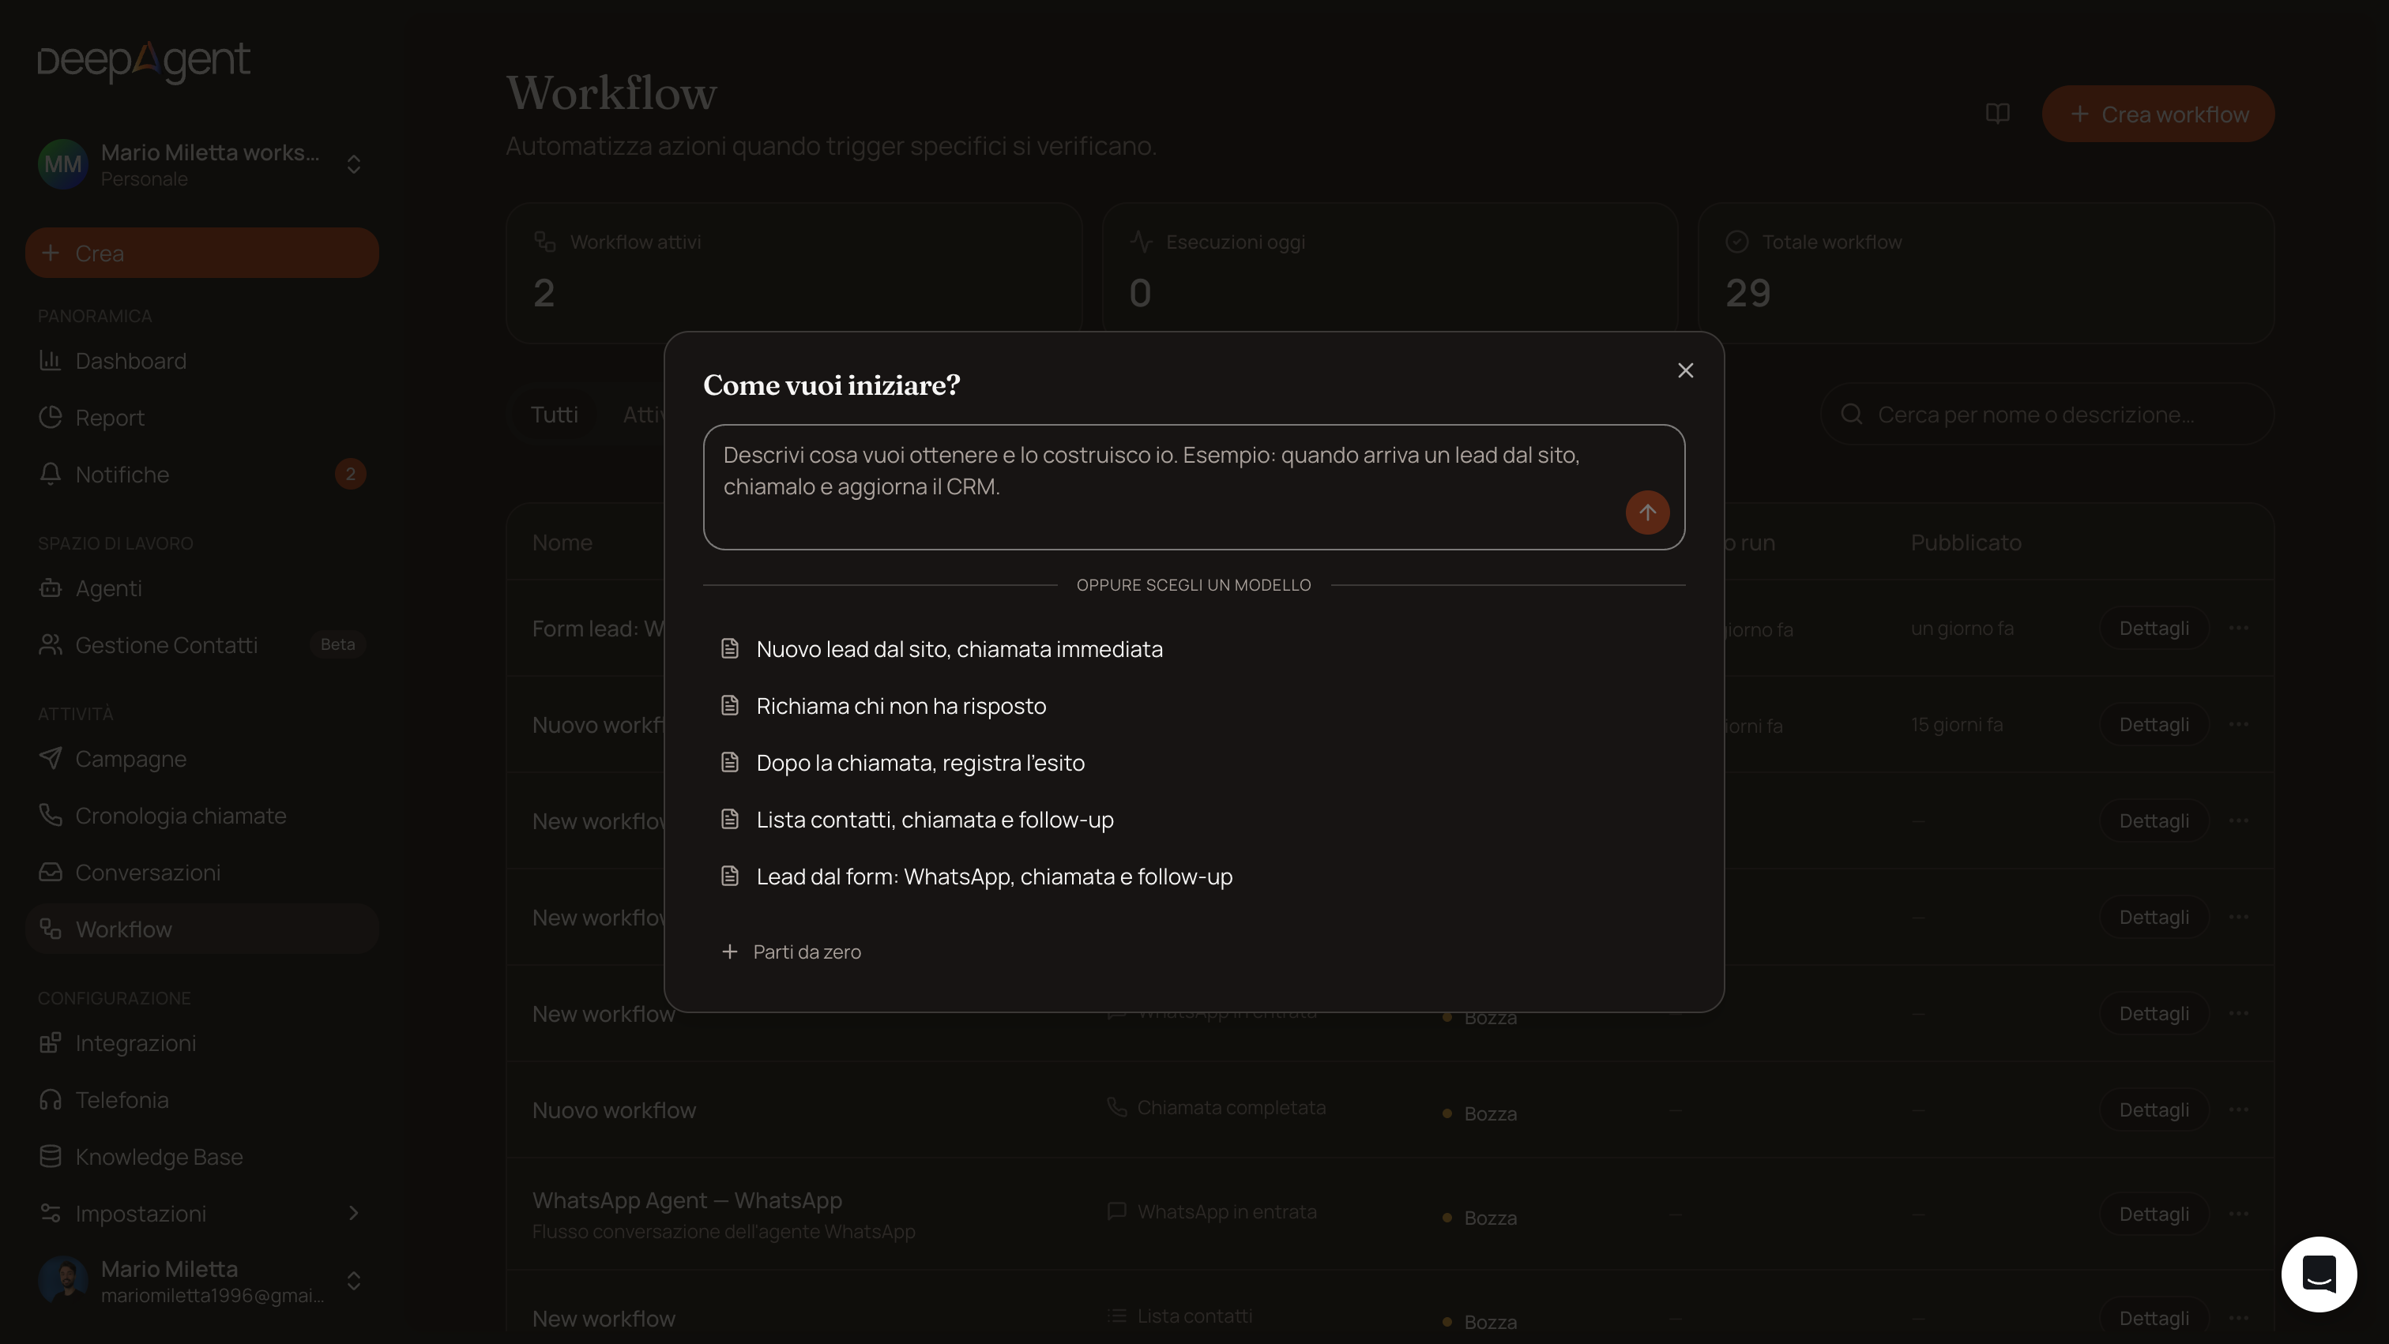
Task: Click the Crea workflow button
Action: click(x=2158, y=114)
